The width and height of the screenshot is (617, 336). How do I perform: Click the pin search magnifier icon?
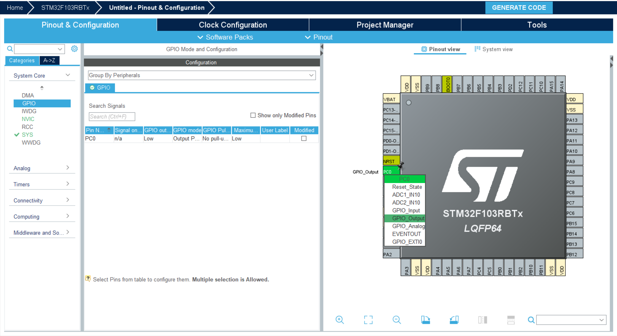pyautogui.click(x=531, y=320)
